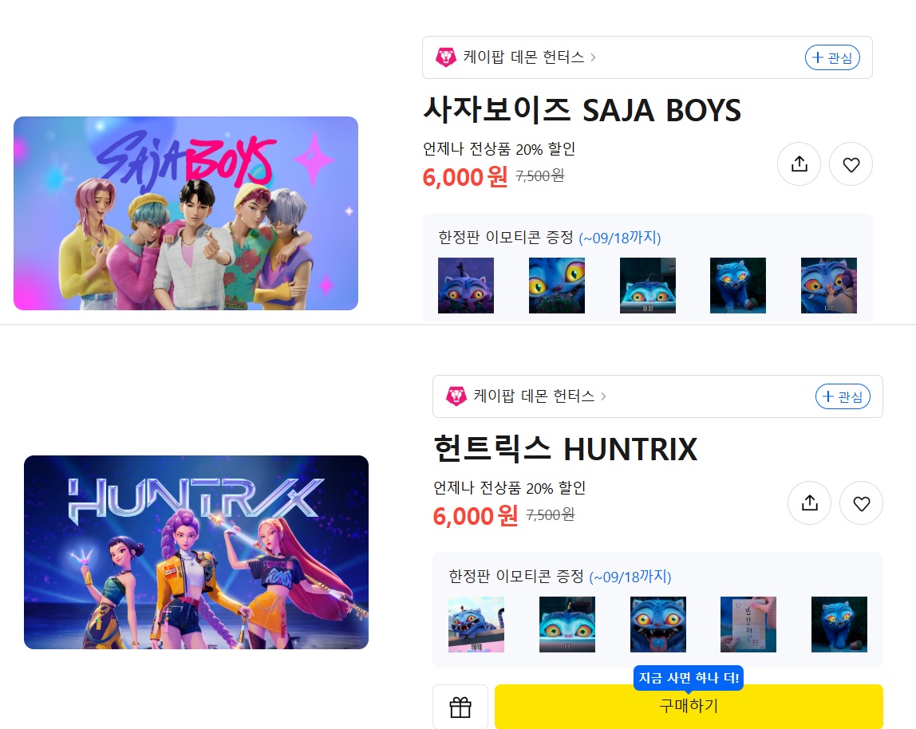Click yellow 구매하기 purchase button
916x729 pixels.
tap(689, 707)
